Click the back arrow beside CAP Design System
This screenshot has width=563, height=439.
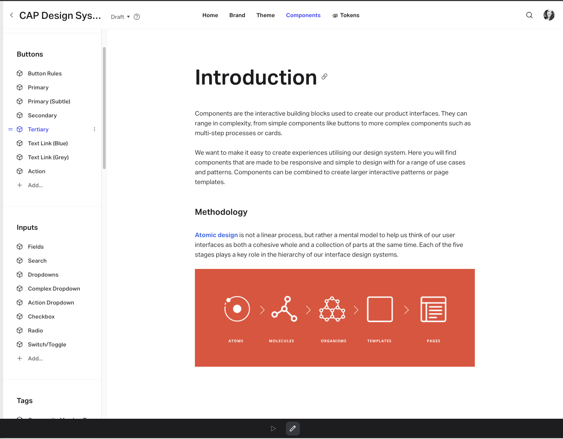point(12,15)
